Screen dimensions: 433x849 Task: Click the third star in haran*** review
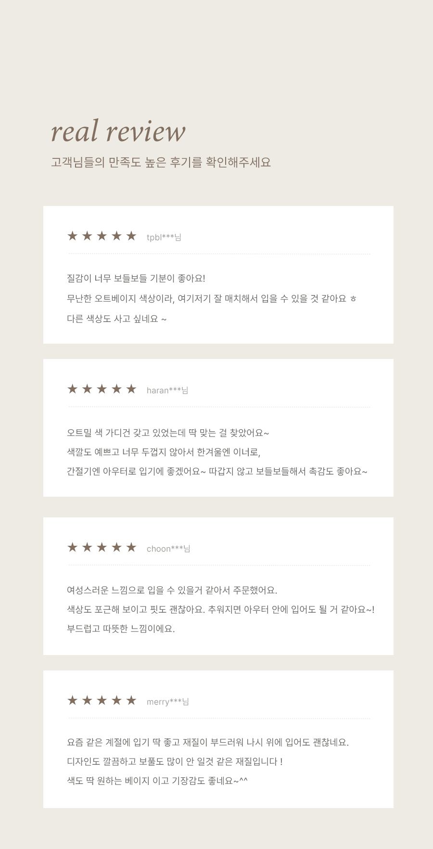(x=102, y=389)
